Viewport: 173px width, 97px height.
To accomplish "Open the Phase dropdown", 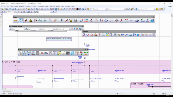I will coord(116,9).
